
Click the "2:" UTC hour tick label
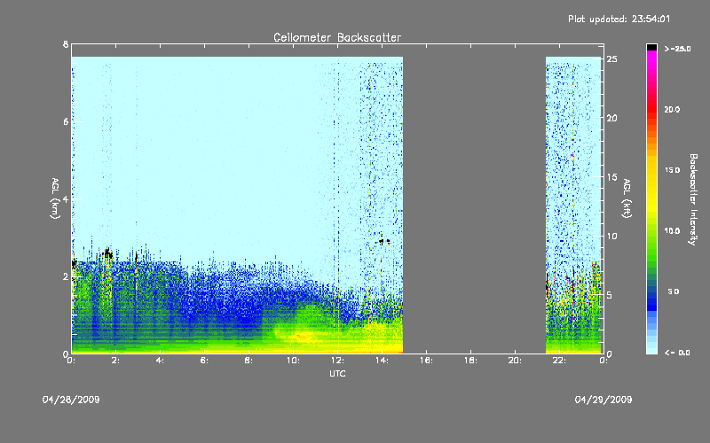pos(115,361)
